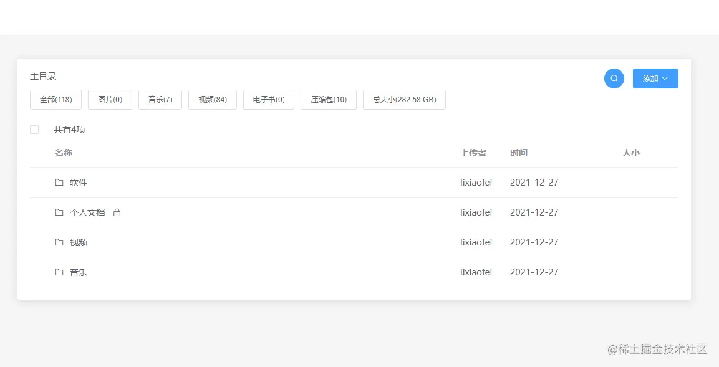Viewport: 719px width, 367px height.
Task: Open the 软件 folder icon
Action: pos(59,183)
